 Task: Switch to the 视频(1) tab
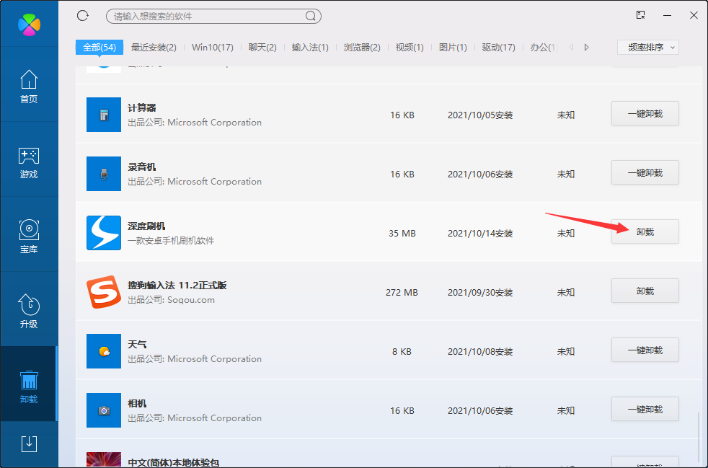(410, 48)
